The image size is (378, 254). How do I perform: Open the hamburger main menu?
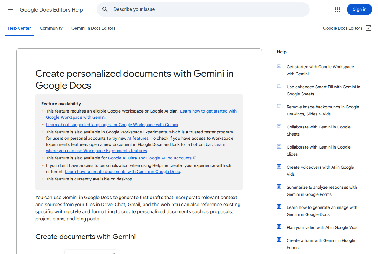(11, 9)
